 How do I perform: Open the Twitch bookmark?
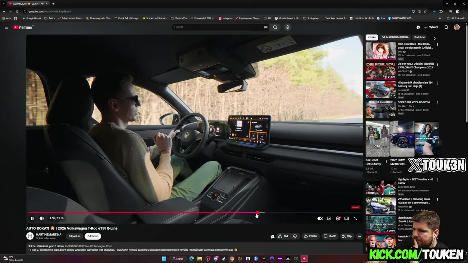click(49, 18)
